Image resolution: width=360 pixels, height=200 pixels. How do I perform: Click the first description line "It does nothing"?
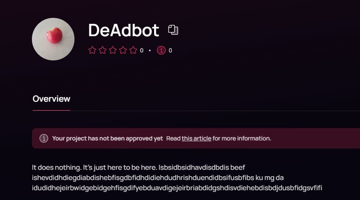(138, 167)
